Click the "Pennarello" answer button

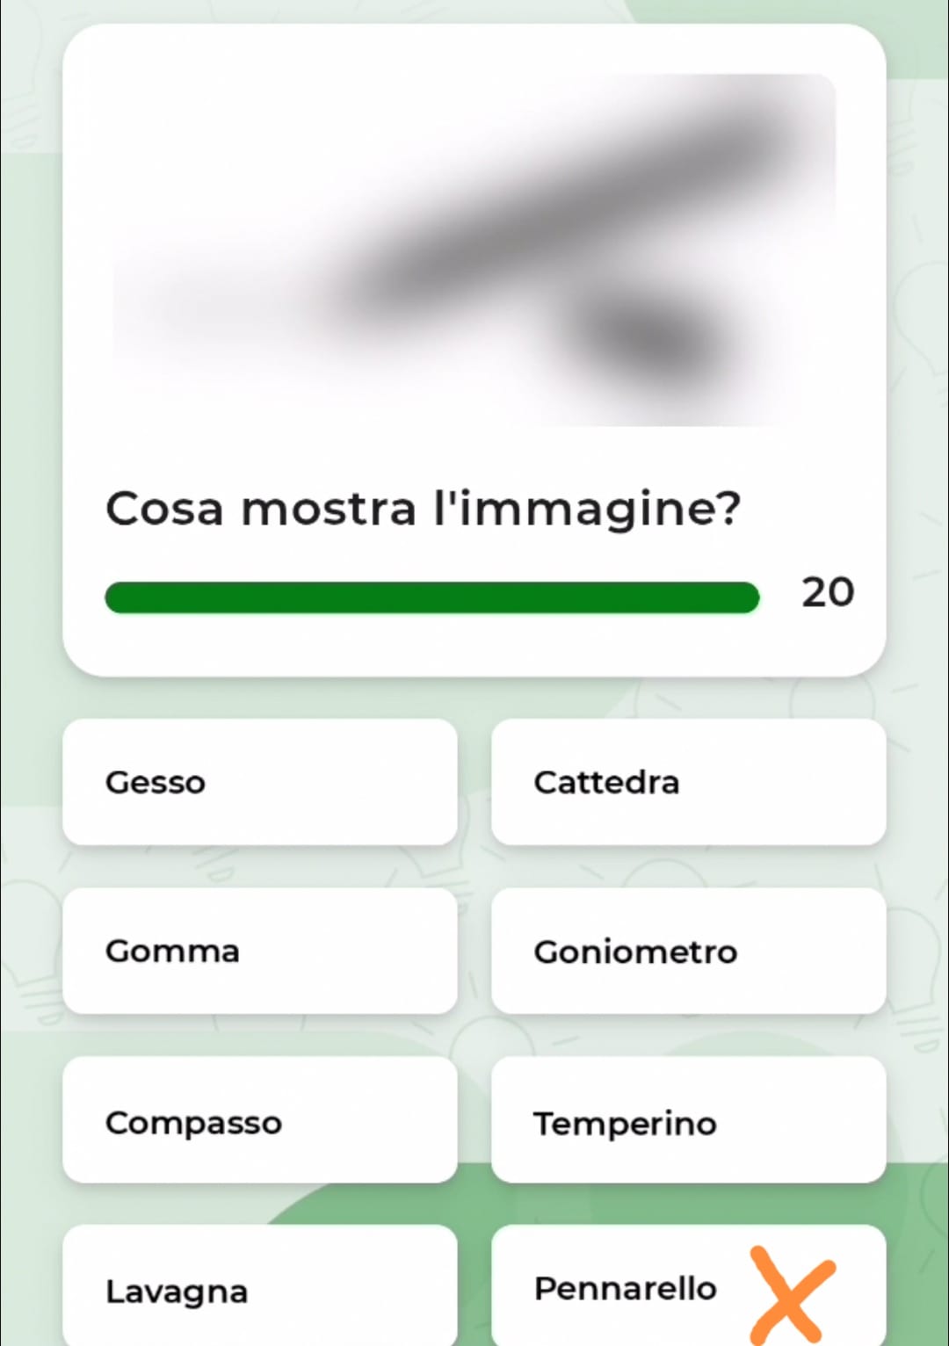point(626,1288)
